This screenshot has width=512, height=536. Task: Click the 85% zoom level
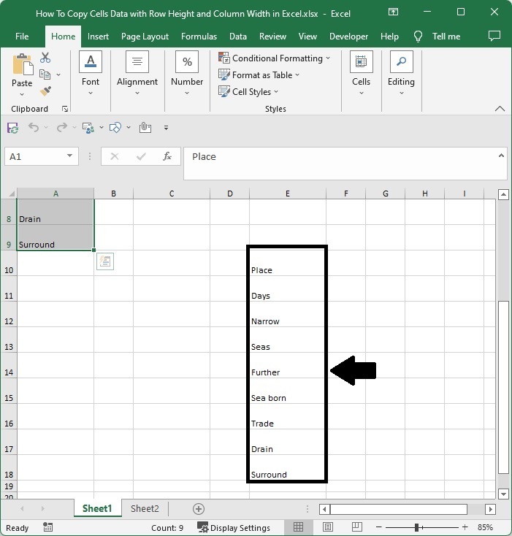tap(485, 527)
